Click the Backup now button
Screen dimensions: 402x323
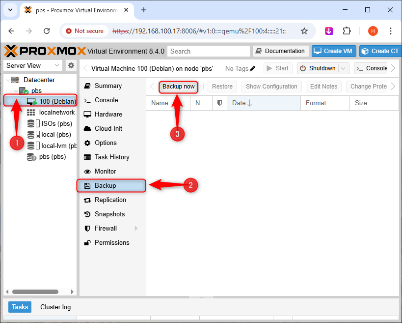point(179,87)
